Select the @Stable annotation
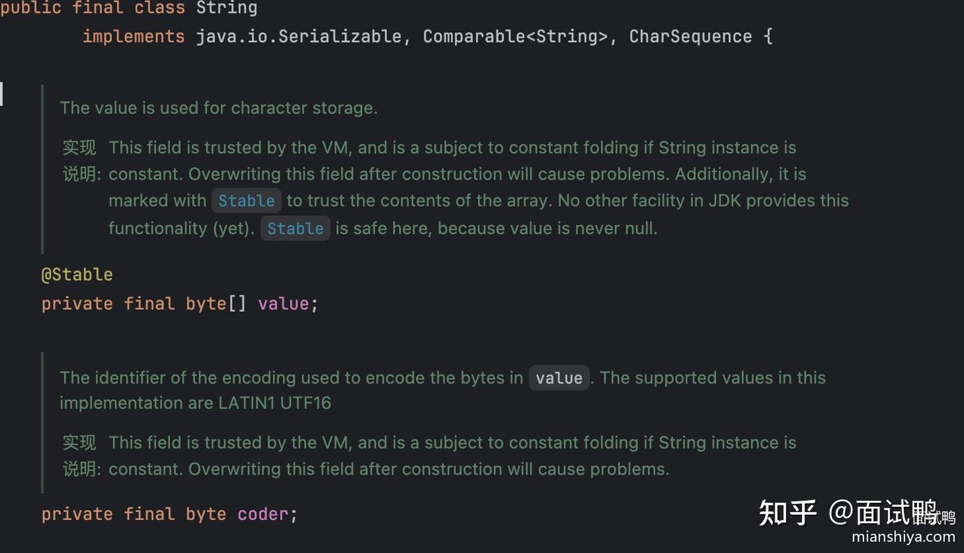Image resolution: width=964 pixels, height=553 pixels. coord(77,274)
